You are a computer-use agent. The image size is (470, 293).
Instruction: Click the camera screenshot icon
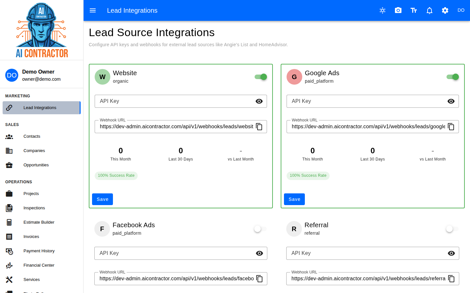[x=398, y=10]
